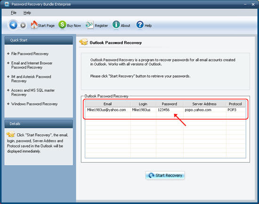Image resolution: width=259 pixels, height=204 pixels.
Task: Click the Outlook Password Recovery heading icon
Action: [83, 42]
